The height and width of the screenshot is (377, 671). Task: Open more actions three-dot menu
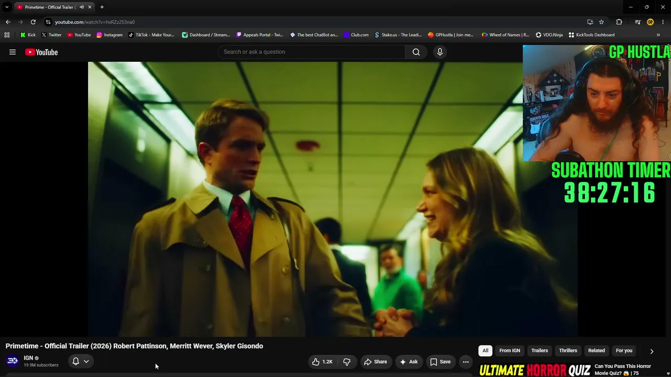click(466, 362)
